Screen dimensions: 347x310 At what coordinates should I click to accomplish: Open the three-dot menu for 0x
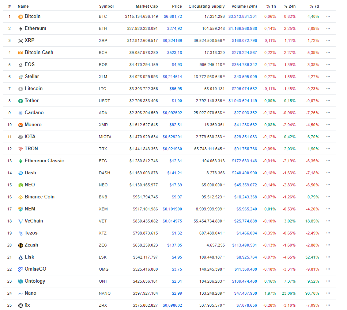point(328,305)
